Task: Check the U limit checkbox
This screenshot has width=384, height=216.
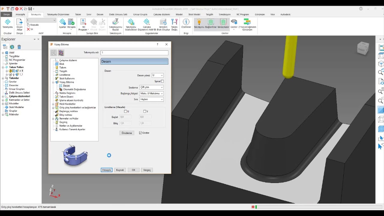Action: coord(125,111)
